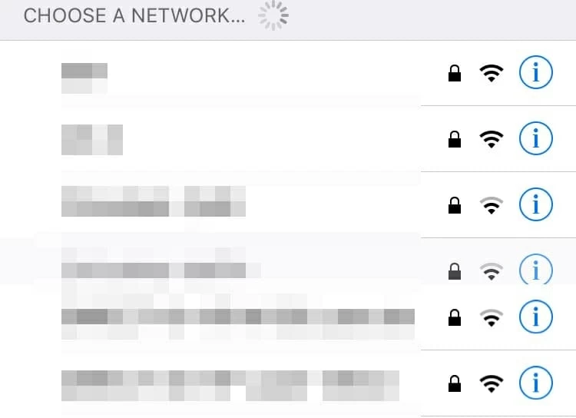Open info for the second listed network
This screenshot has width=576, height=418.
pos(535,138)
